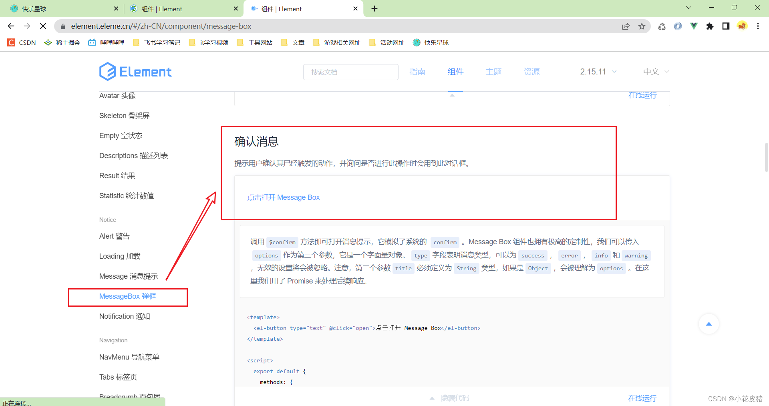Open Descriptions 描述列表 in the sidebar
The width and height of the screenshot is (769, 406).
[133, 156]
